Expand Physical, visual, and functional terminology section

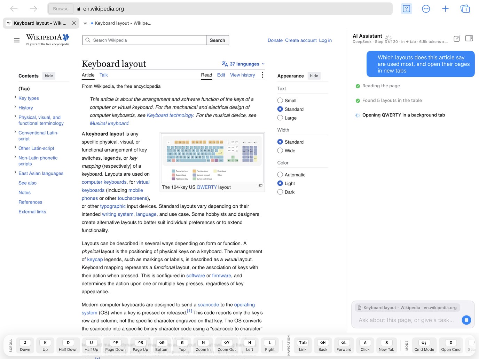point(15,117)
